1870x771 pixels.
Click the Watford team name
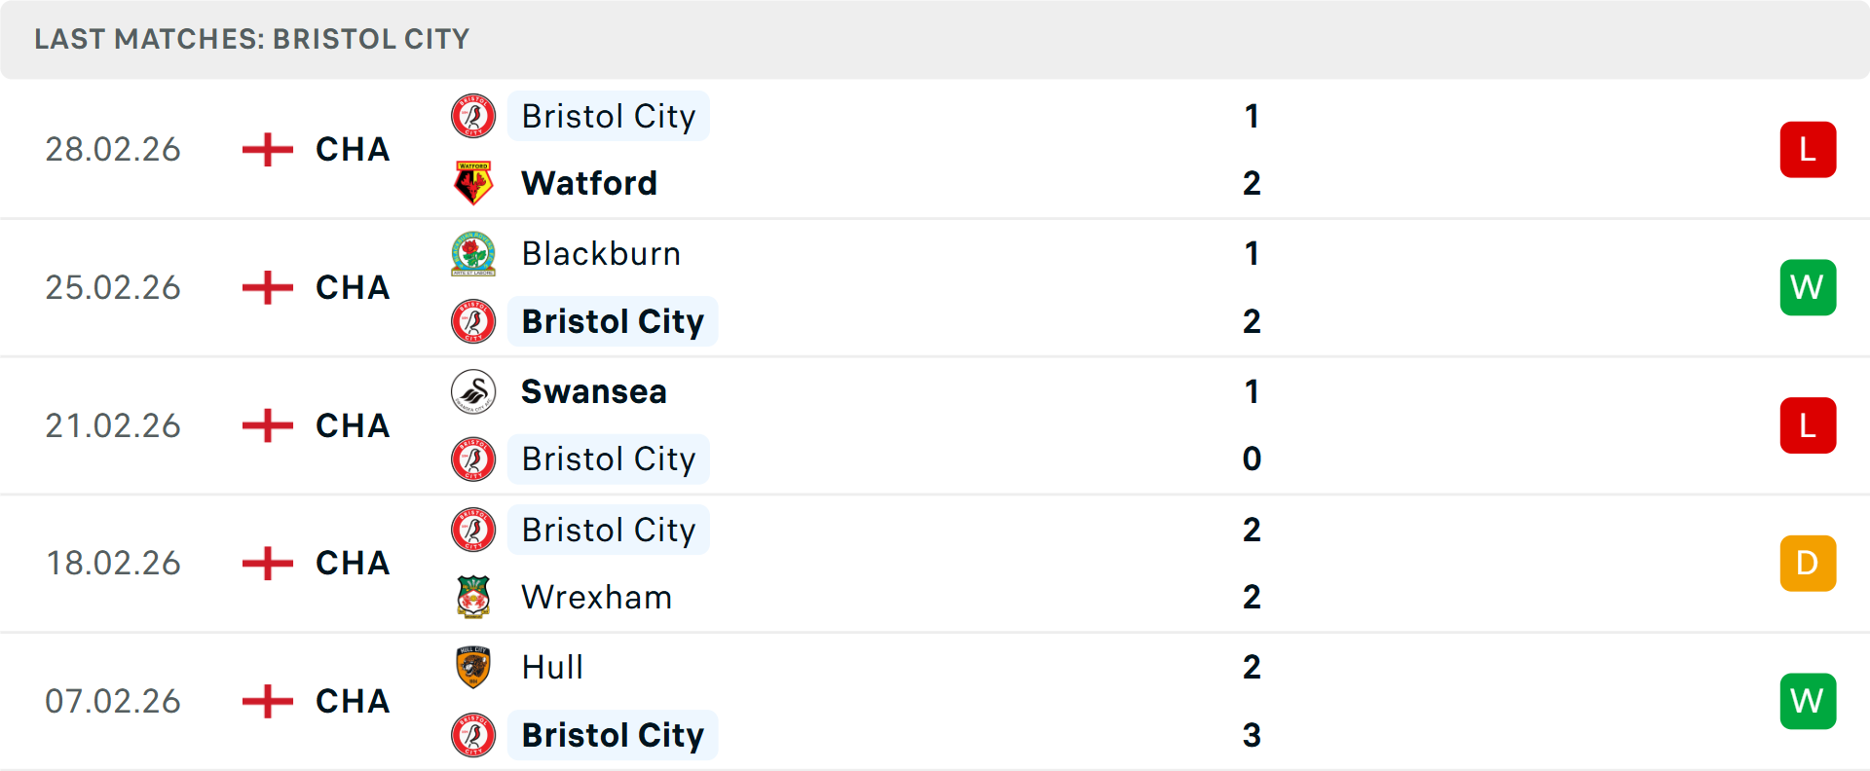(x=589, y=183)
